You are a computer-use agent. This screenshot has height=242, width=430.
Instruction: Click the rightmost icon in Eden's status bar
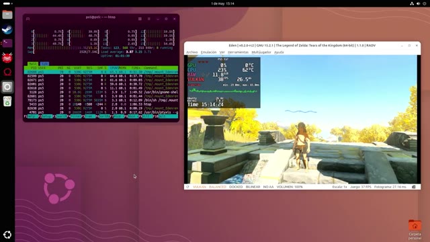click(x=414, y=187)
